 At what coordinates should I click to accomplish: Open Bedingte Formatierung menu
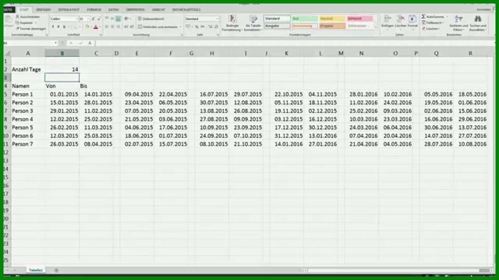point(232,23)
